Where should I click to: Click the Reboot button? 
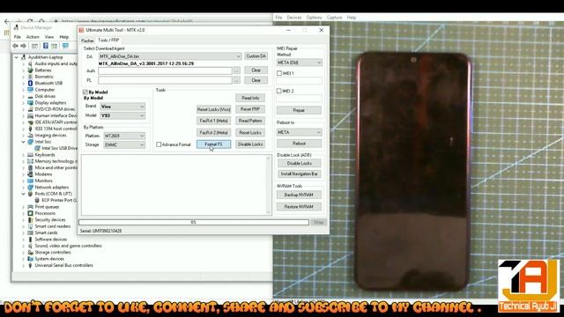[x=299, y=144]
